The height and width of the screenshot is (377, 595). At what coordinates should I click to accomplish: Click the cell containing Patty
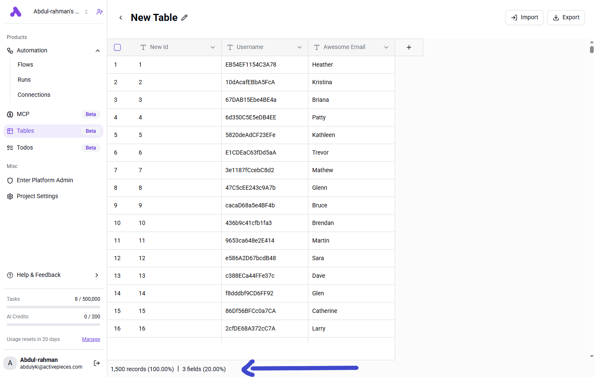[352, 117]
